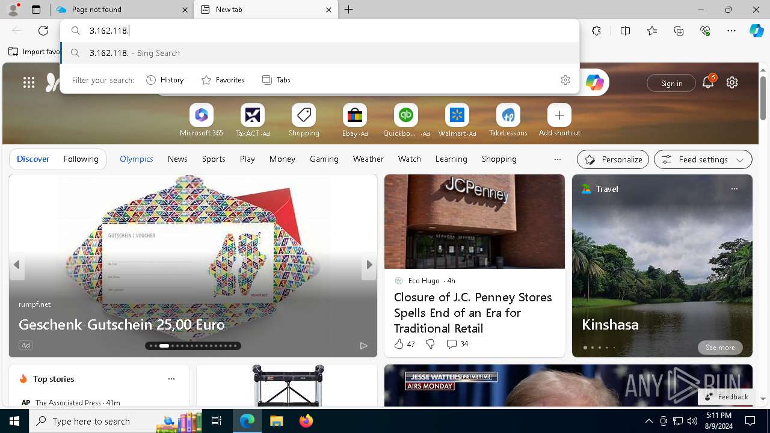
Task: Open the News feed category
Action: pyautogui.click(x=177, y=159)
